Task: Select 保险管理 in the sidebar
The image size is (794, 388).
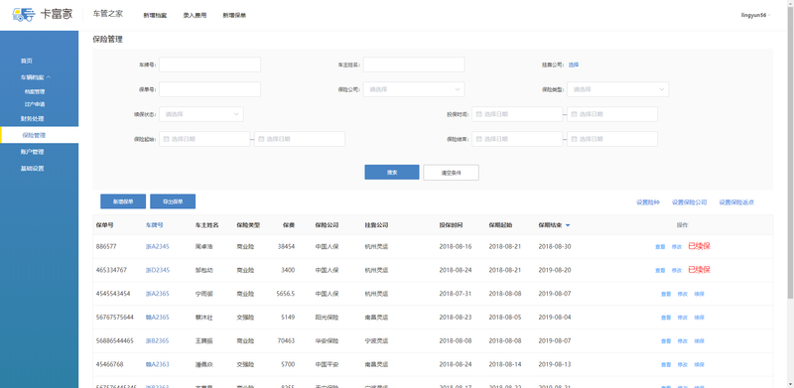Action: pyautogui.click(x=40, y=135)
